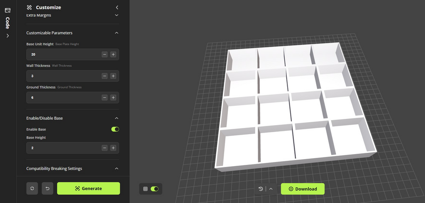Collapse the Customizable Parameters section
The width and height of the screenshot is (425, 203).
[x=117, y=33]
